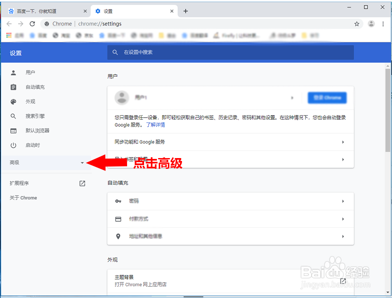Click the 外观 palette icon in the sidebar
392x298 pixels.
coord(14,102)
